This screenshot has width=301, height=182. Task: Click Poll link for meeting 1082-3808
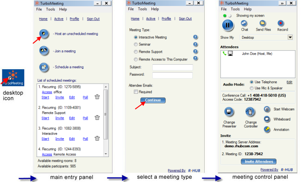(85, 139)
